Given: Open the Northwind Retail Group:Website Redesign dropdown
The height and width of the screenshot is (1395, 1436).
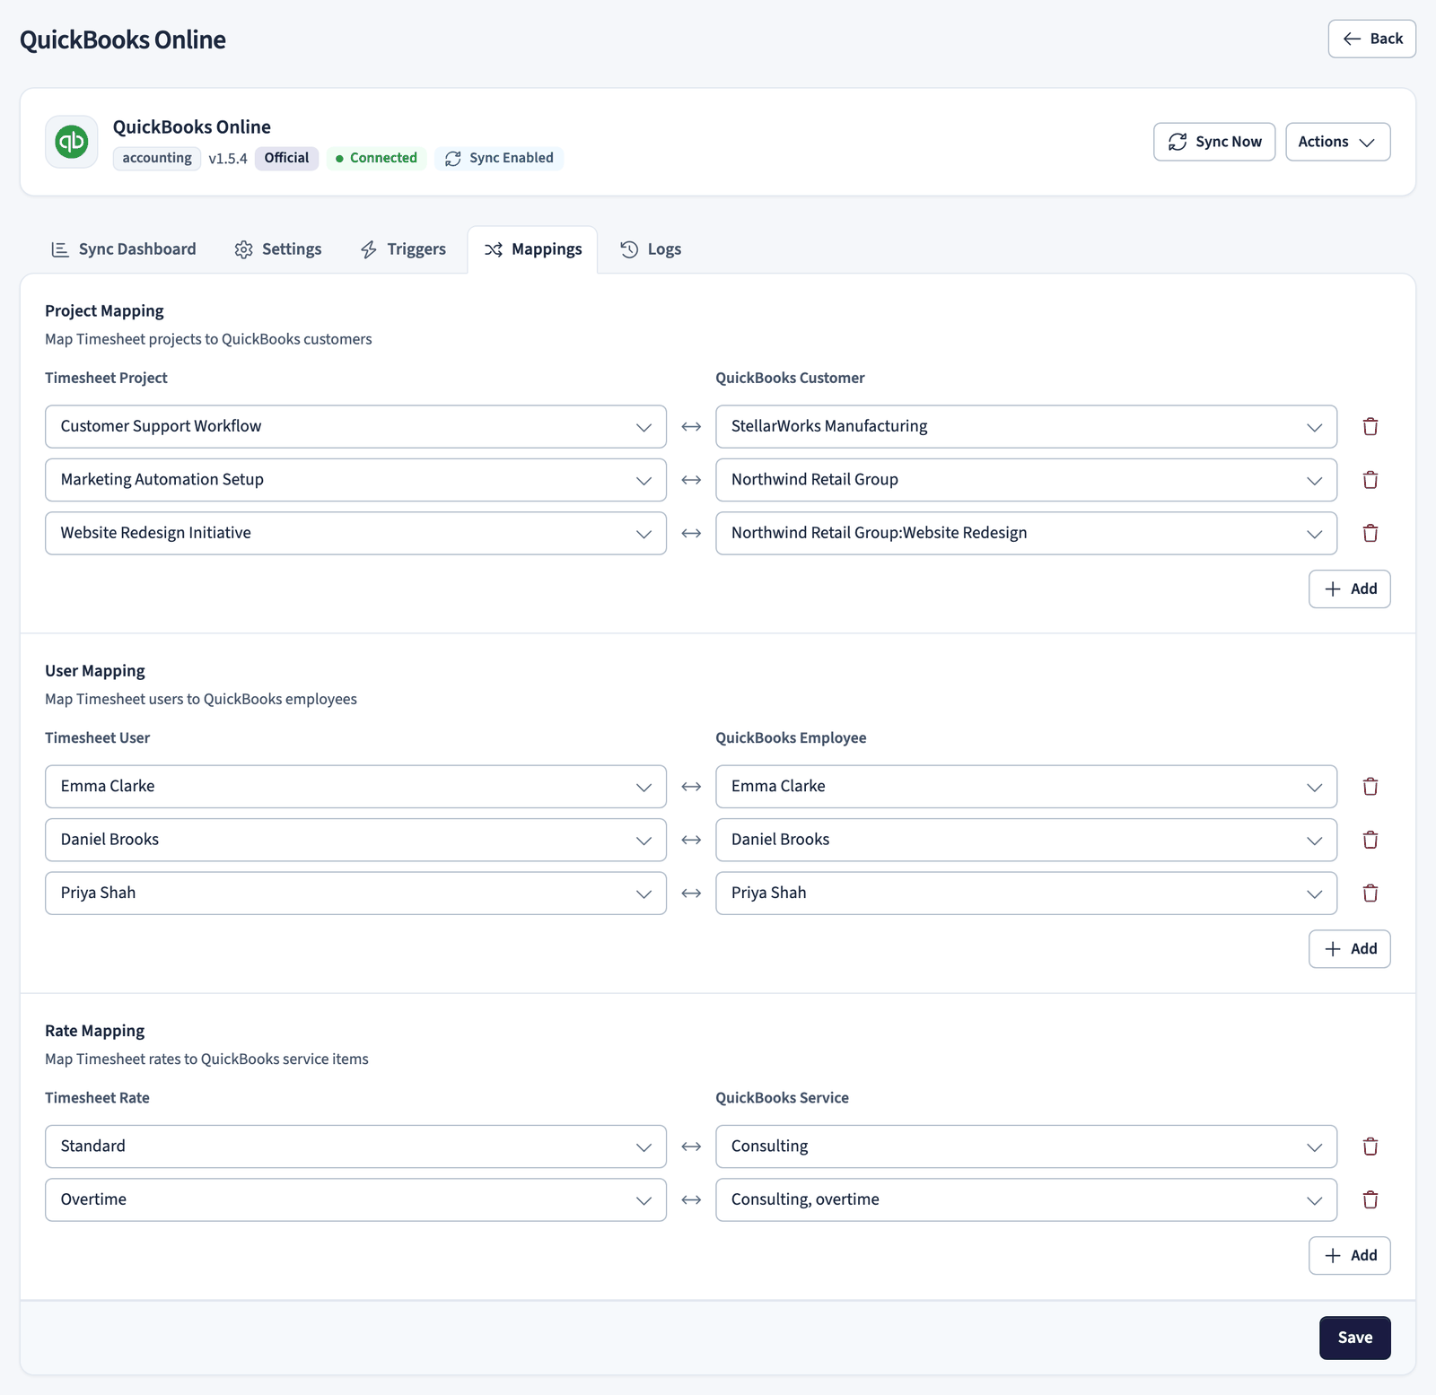Looking at the screenshot, I should [1026, 533].
